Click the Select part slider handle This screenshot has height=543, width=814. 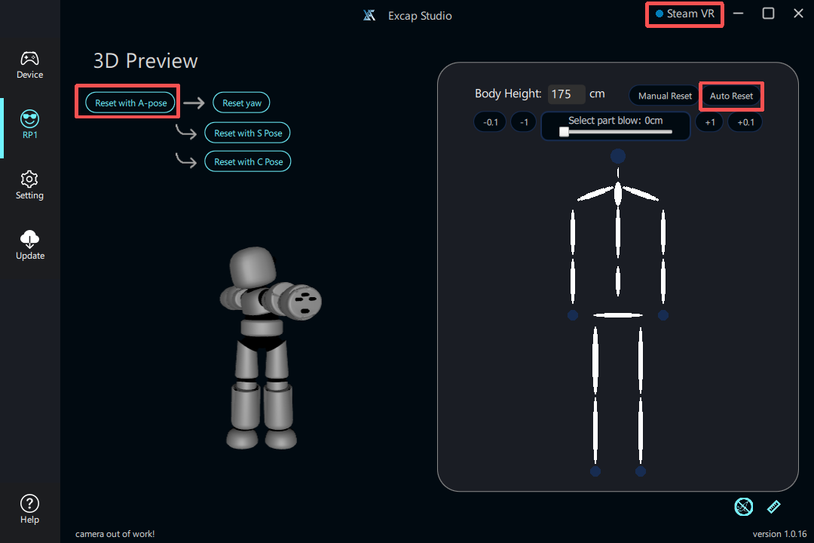(x=564, y=131)
